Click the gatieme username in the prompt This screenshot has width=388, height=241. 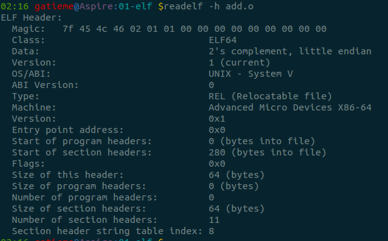[x=54, y=6]
